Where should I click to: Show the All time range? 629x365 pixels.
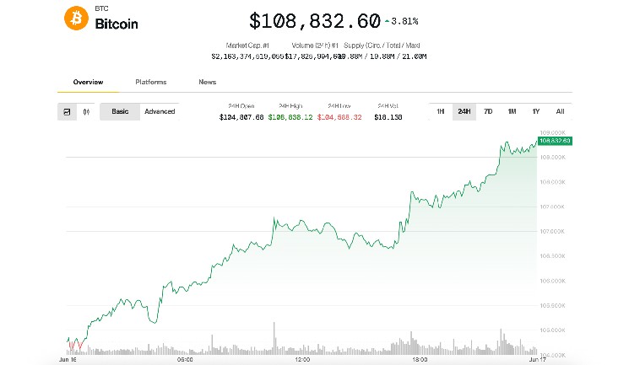pos(560,111)
